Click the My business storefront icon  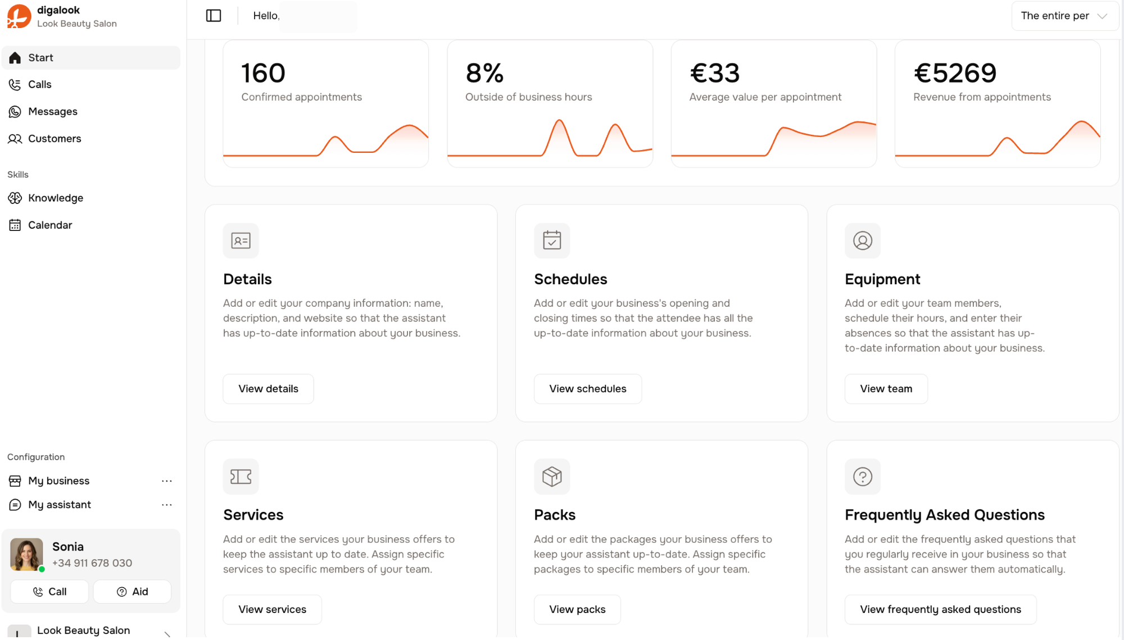pyautogui.click(x=15, y=480)
